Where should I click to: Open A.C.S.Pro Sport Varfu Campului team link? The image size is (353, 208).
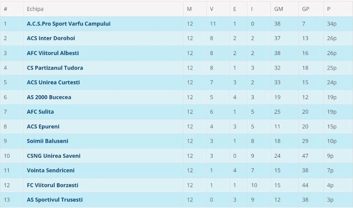(x=68, y=24)
